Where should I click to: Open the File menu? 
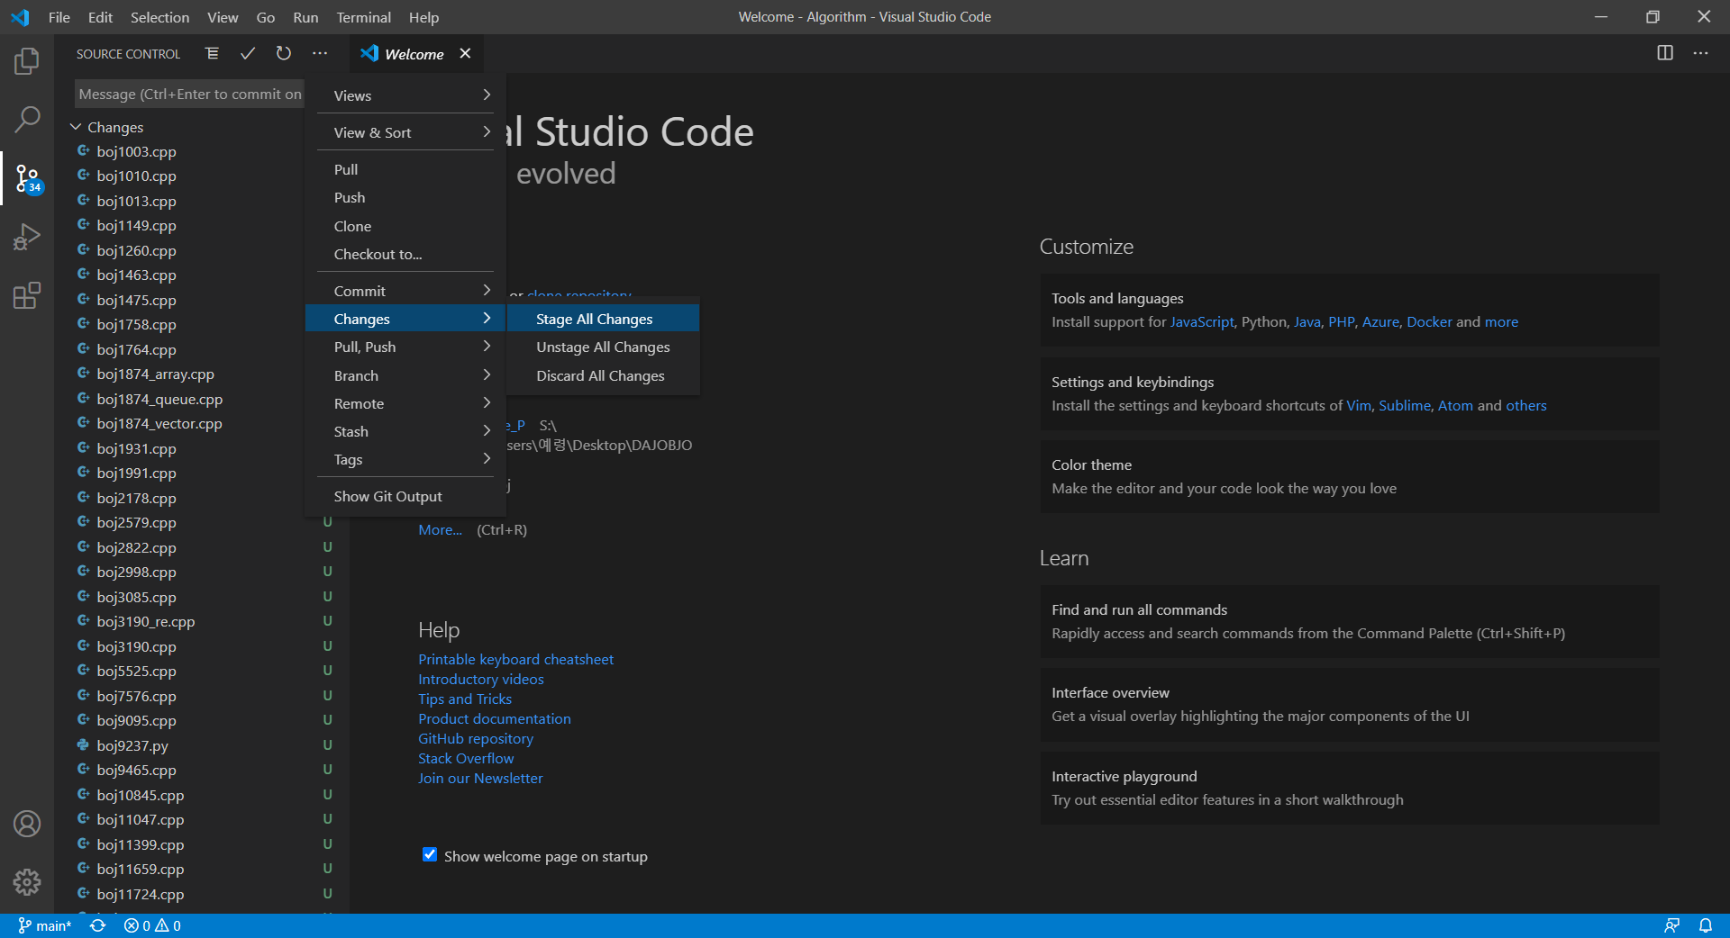[x=59, y=17]
